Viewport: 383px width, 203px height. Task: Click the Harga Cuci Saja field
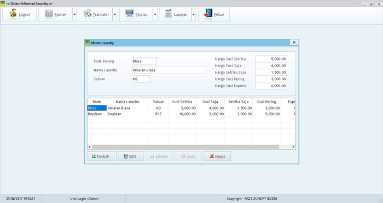(x=271, y=66)
